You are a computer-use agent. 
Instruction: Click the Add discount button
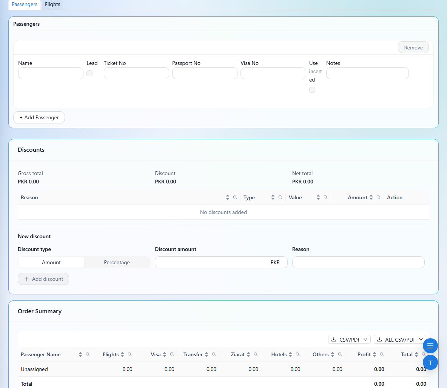[x=43, y=279]
